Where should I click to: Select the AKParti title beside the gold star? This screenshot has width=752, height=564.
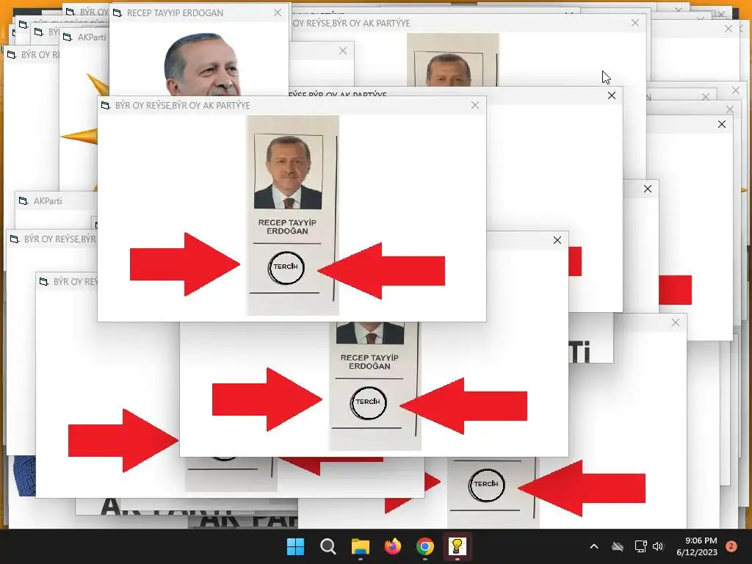coord(92,37)
